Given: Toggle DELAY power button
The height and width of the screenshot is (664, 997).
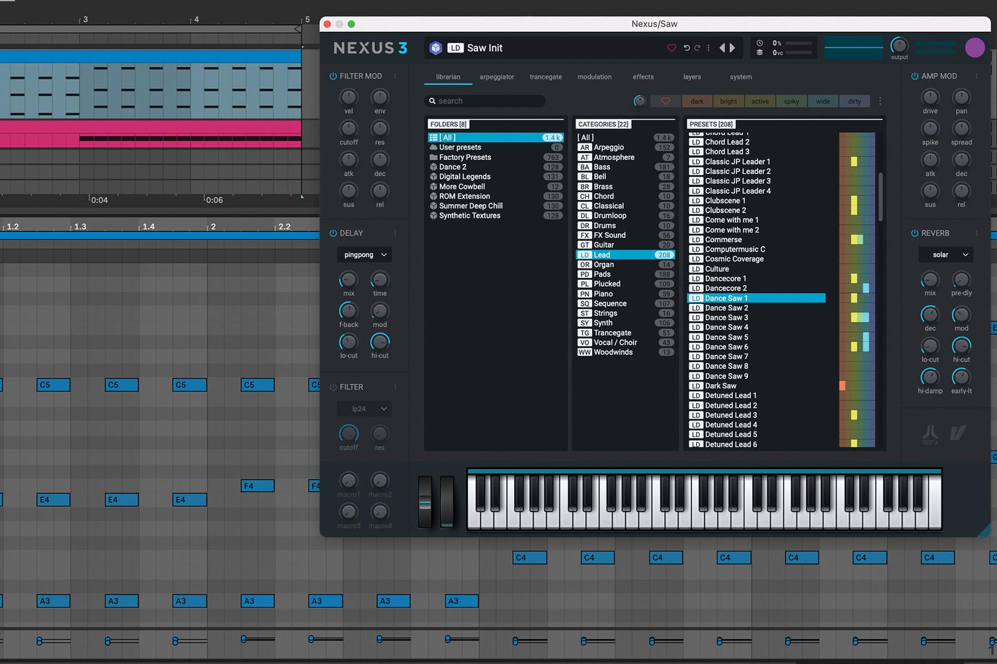Looking at the screenshot, I should [333, 233].
